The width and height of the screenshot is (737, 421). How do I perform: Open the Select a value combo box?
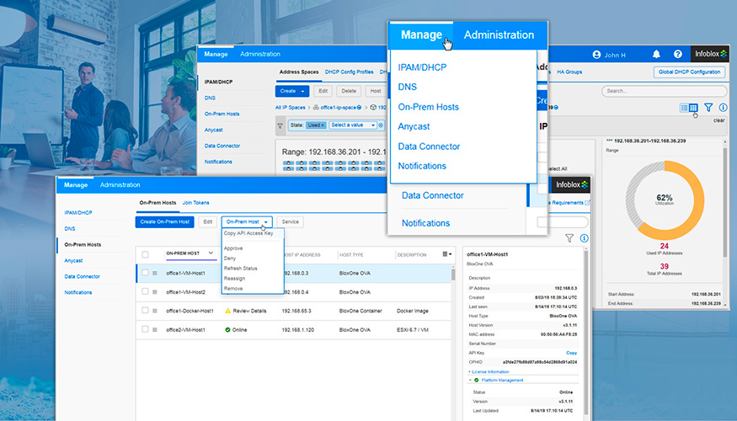[353, 125]
